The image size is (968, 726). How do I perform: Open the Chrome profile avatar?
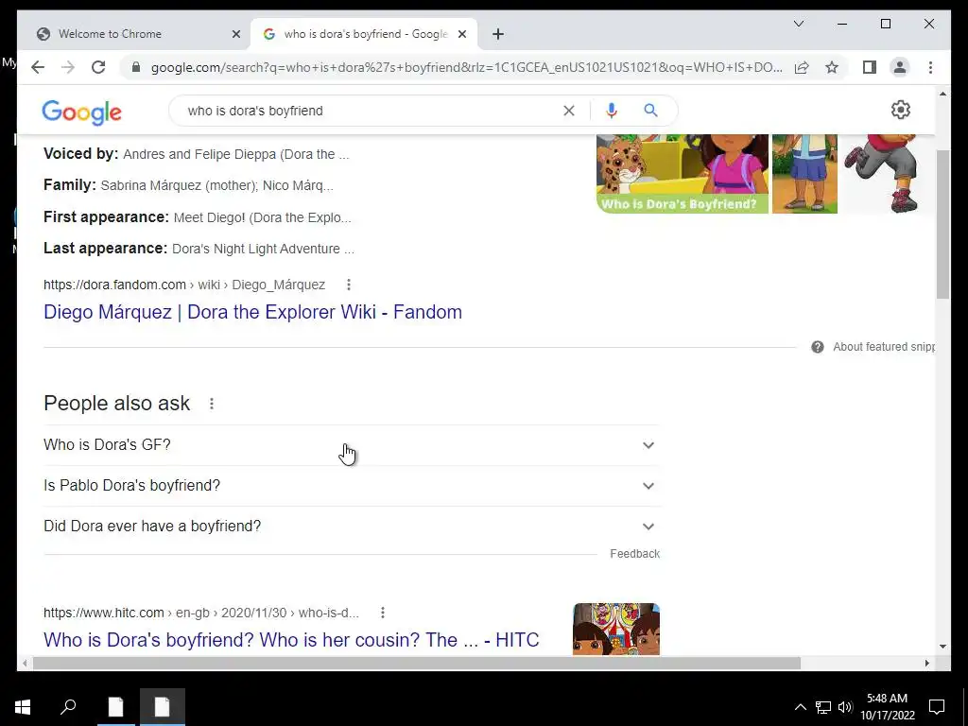[900, 67]
